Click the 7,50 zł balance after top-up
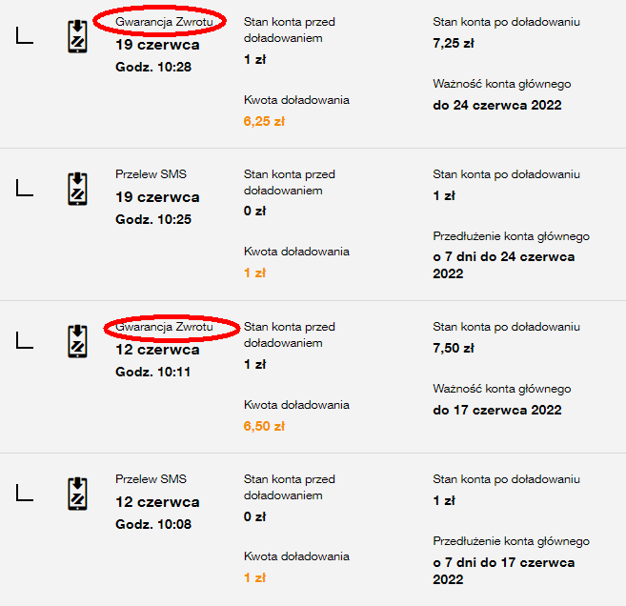The width and height of the screenshot is (626, 606). (454, 348)
